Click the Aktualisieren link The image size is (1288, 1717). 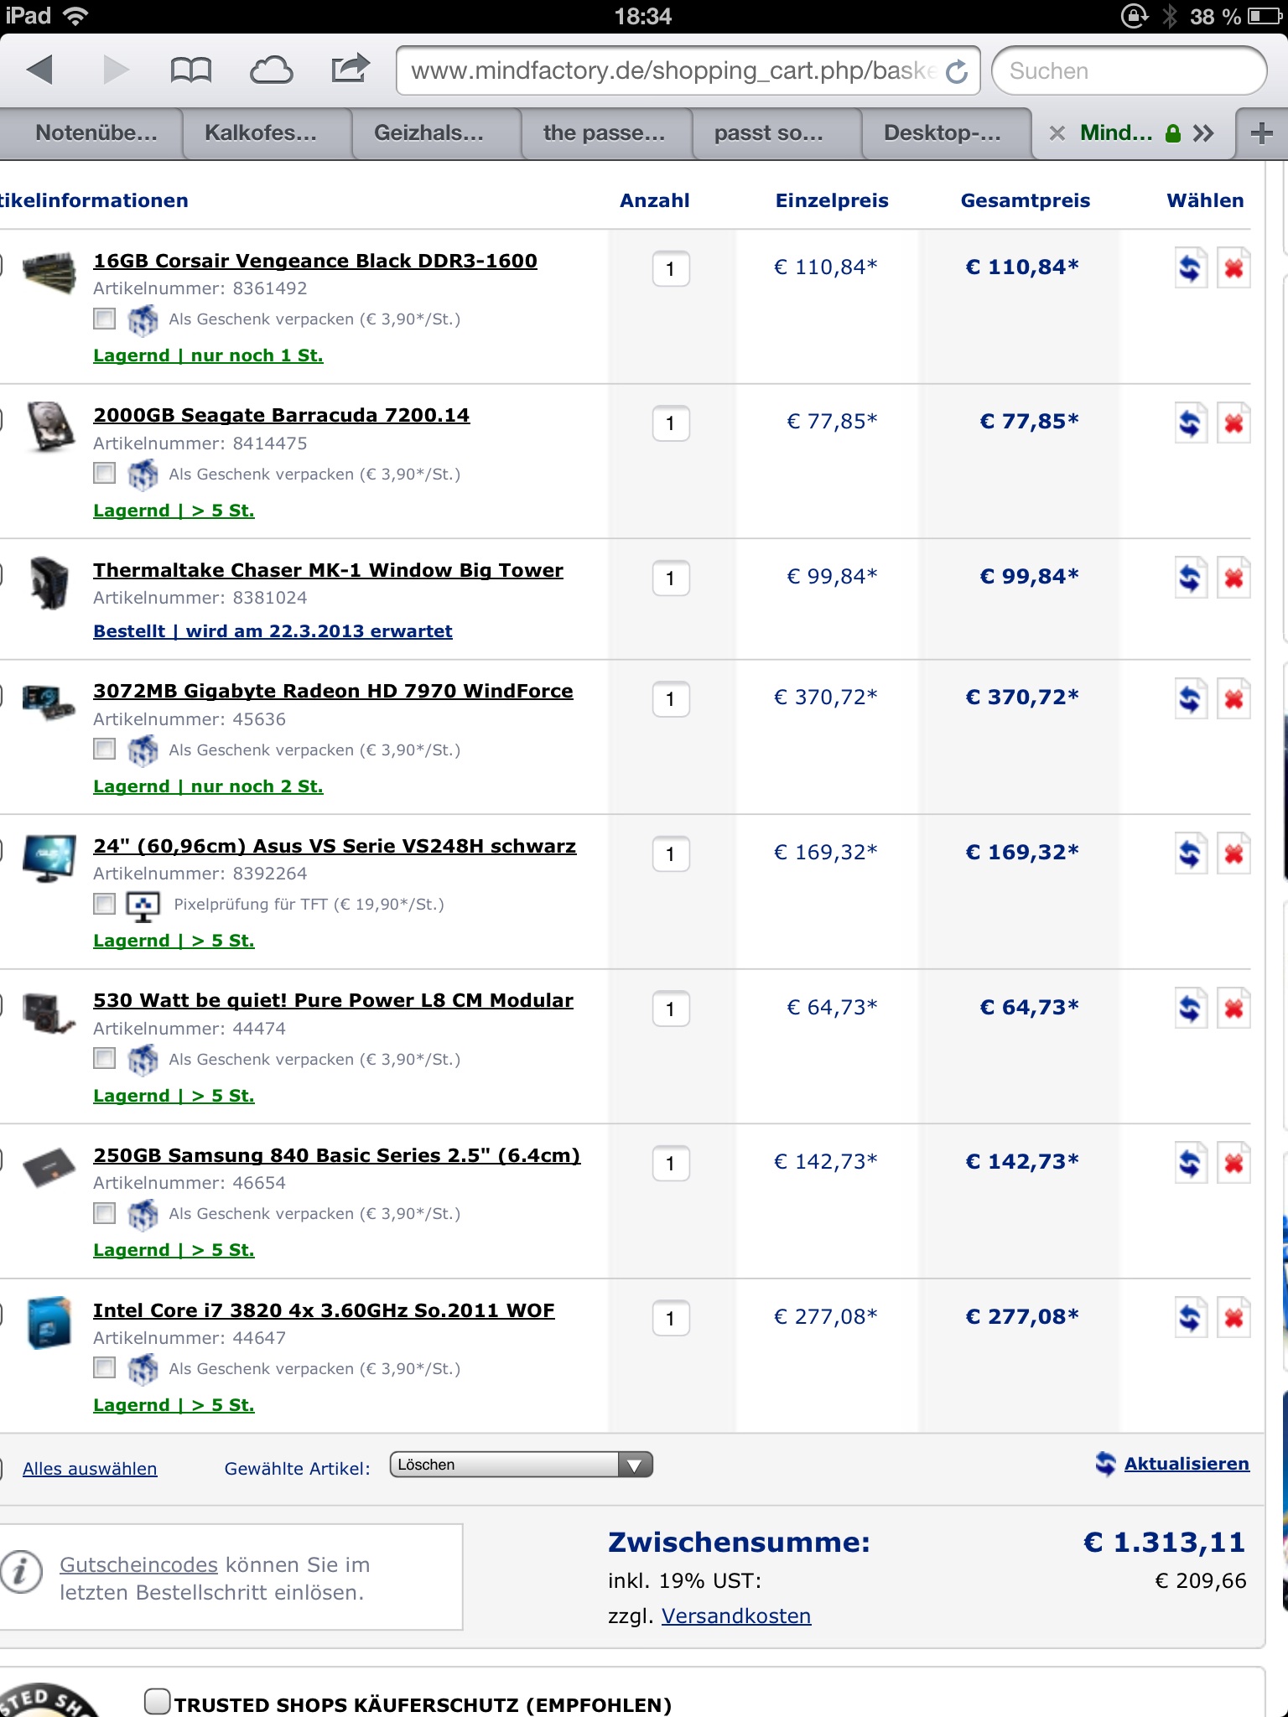(x=1186, y=1464)
